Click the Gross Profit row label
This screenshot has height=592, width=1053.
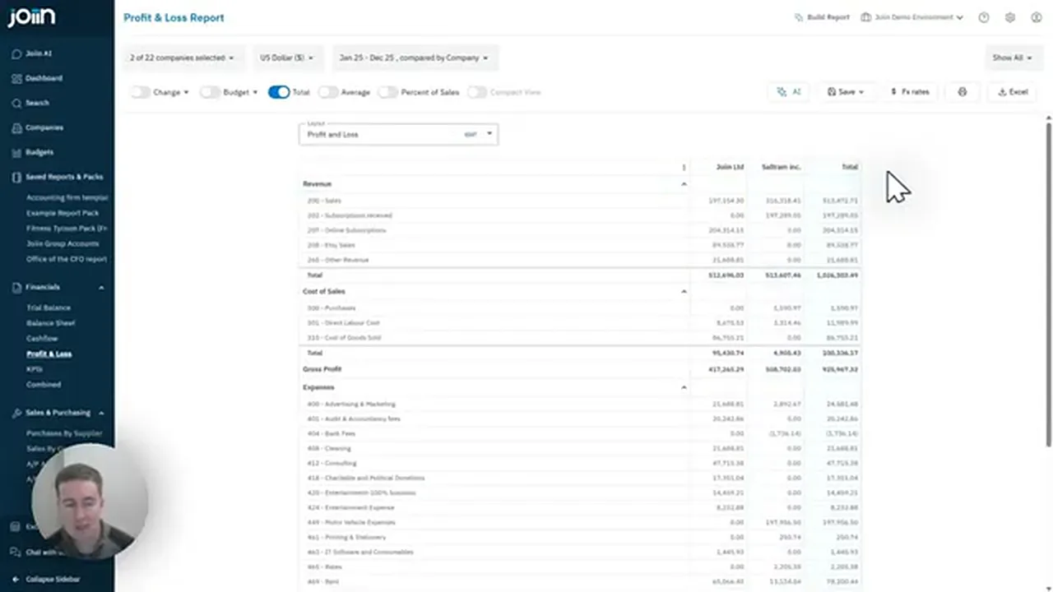322,369
